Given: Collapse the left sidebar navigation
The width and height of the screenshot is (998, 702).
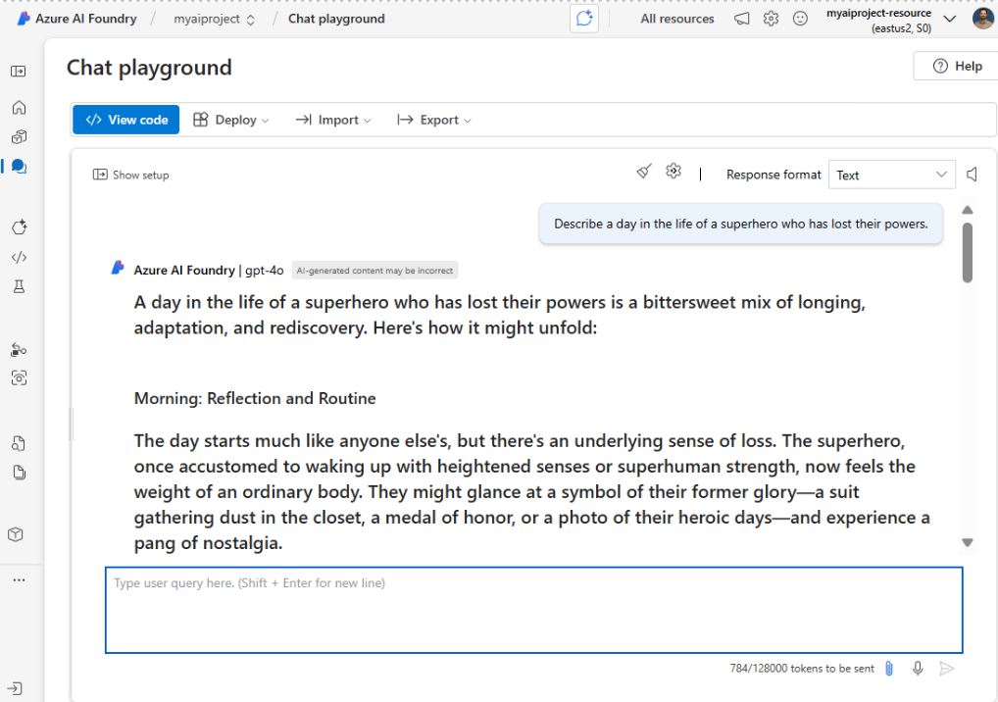Looking at the screenshot, I should pos(19,72).
